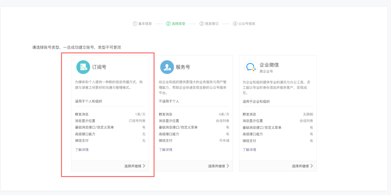Click the 企业微信 card title

[269, 65]
